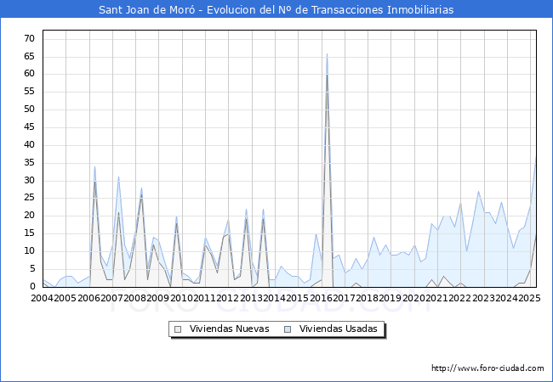Image resolution: width=553 pixels, height=382 pixels.
Task: Click the y-axis label 70
Action: [x=30, y=38]
